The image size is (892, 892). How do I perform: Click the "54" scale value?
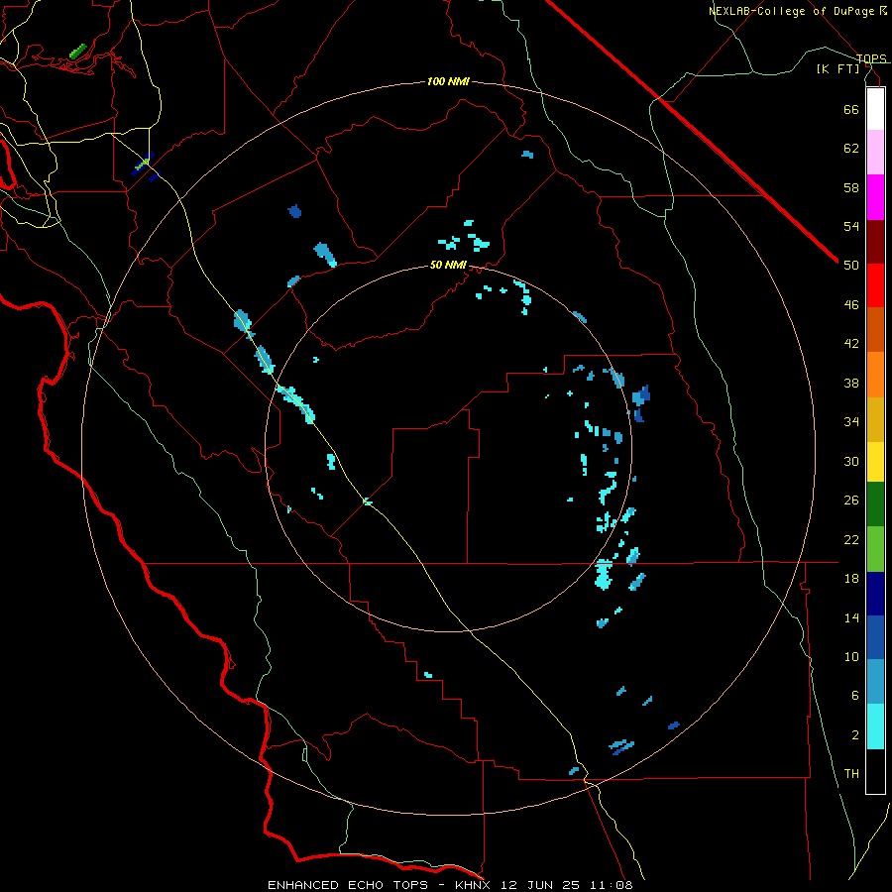pyautogui.click(x=851, y=226)
